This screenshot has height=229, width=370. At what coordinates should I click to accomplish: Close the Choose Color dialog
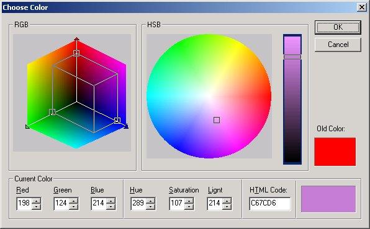(x=362, y=7)
